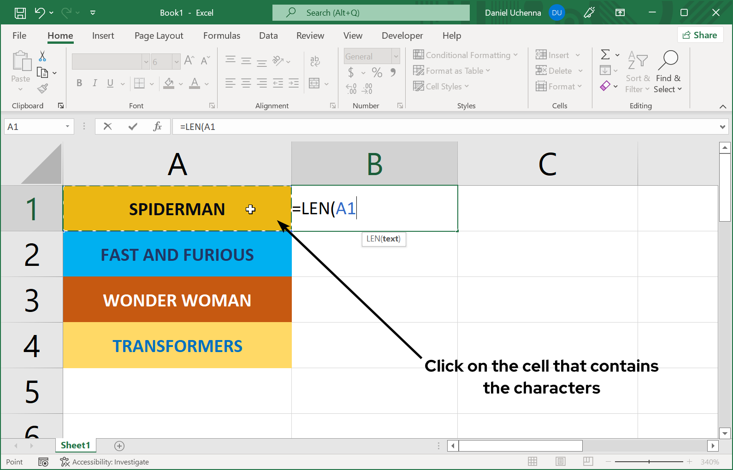Expand the formula bar
The image size is (733, 470).
coord(722,127)
